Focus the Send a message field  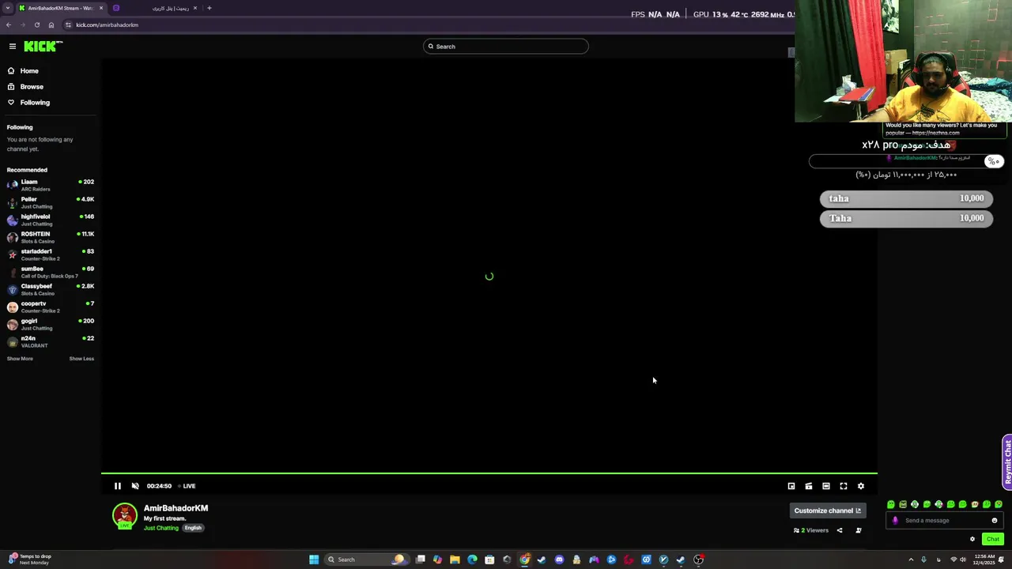946,520
